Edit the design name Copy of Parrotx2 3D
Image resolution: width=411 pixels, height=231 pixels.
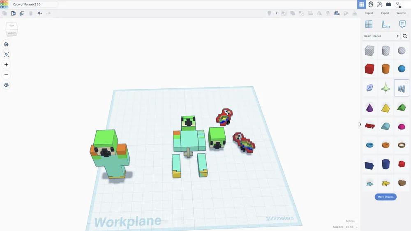point(34,5)
